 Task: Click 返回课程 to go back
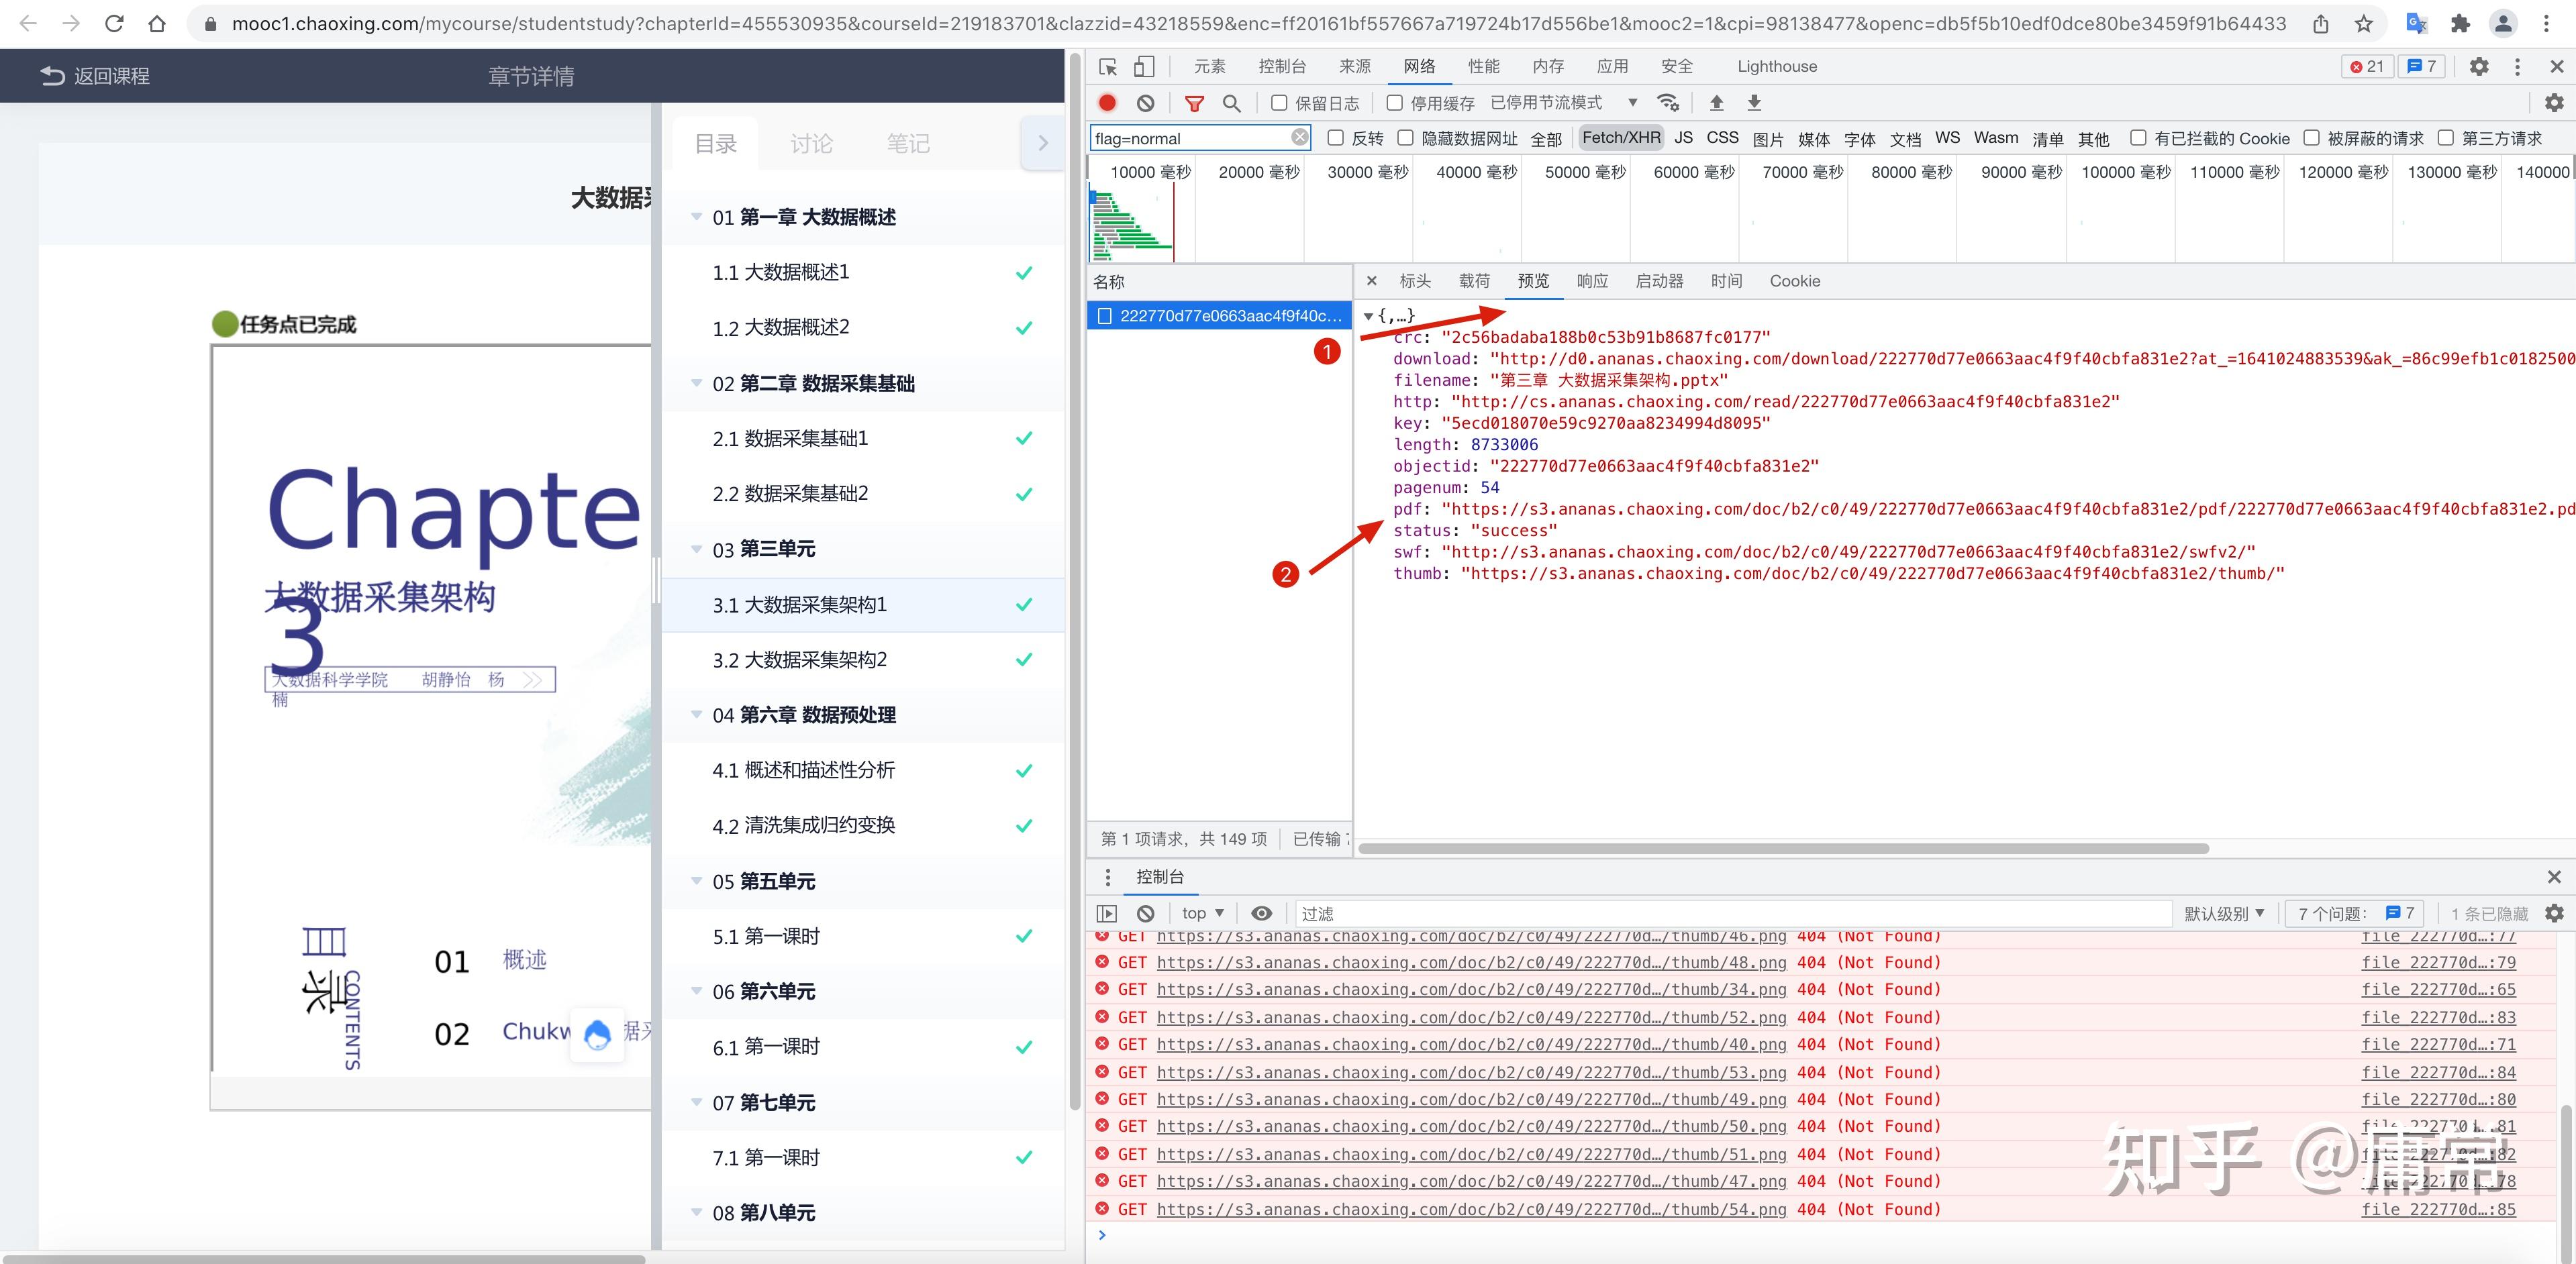point(95,76)
